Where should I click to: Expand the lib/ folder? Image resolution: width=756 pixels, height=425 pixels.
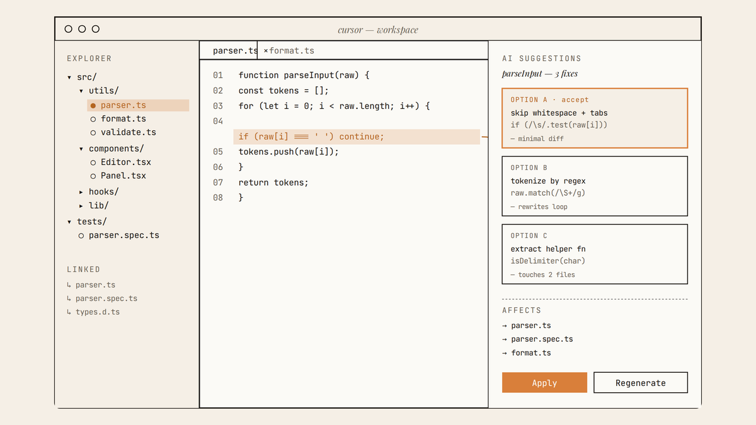pos(94,206)
